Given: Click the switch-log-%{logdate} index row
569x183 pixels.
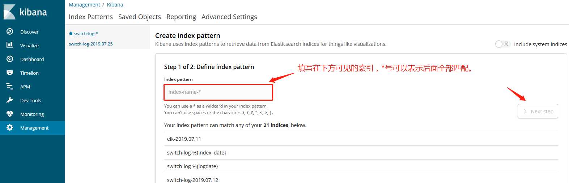Looking at the screenshot, I should (361, 166).
